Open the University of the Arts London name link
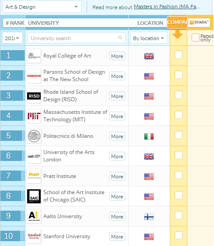The height and width of the screenshot is (246, 214). tap(69, 156)
